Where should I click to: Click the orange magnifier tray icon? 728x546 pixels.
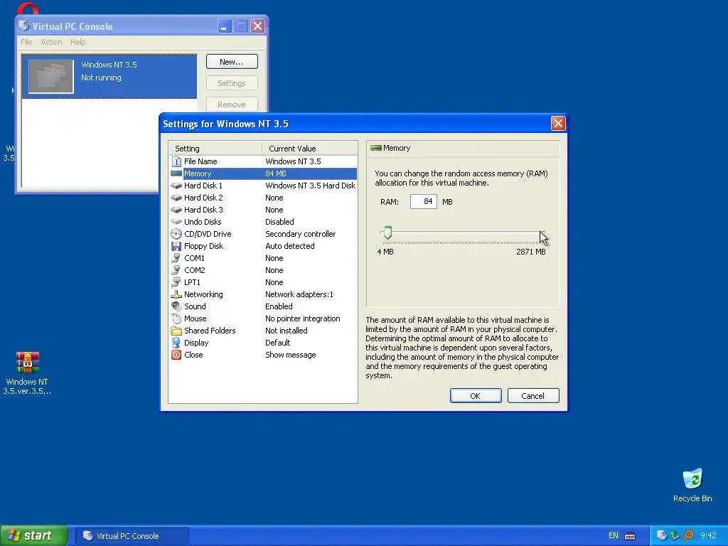pos(688,535)
